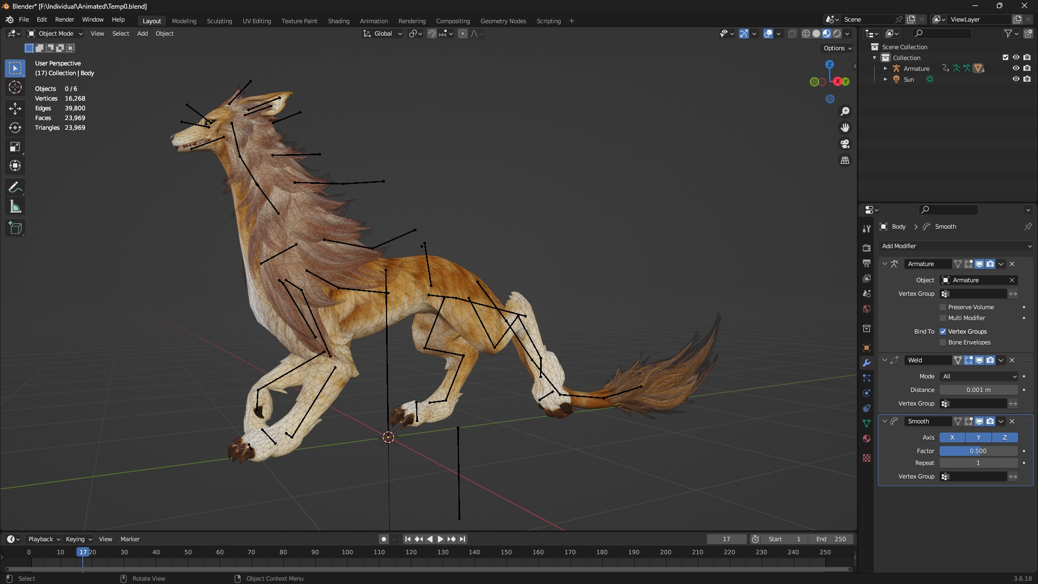The width and height of the screenshot is (1038, 584).
Task: Remove the Weld modifier
Action: pyautogui.click(x=1012, y=360)
